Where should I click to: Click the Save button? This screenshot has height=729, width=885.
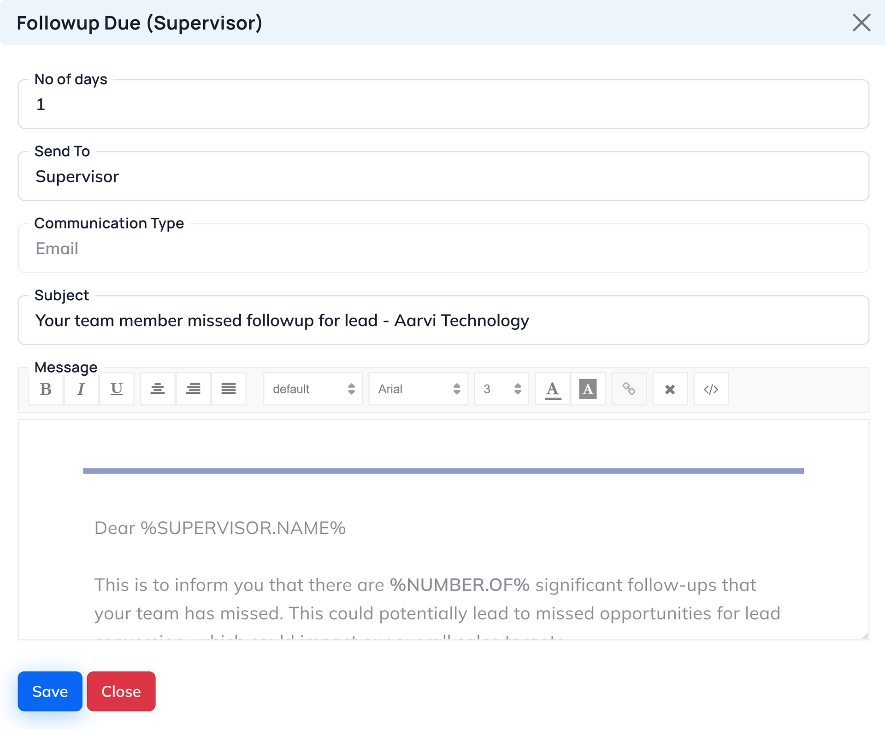pos(50,691)
